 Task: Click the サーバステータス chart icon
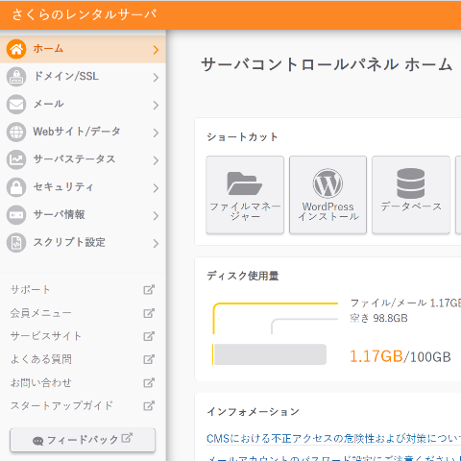point(16,159)
